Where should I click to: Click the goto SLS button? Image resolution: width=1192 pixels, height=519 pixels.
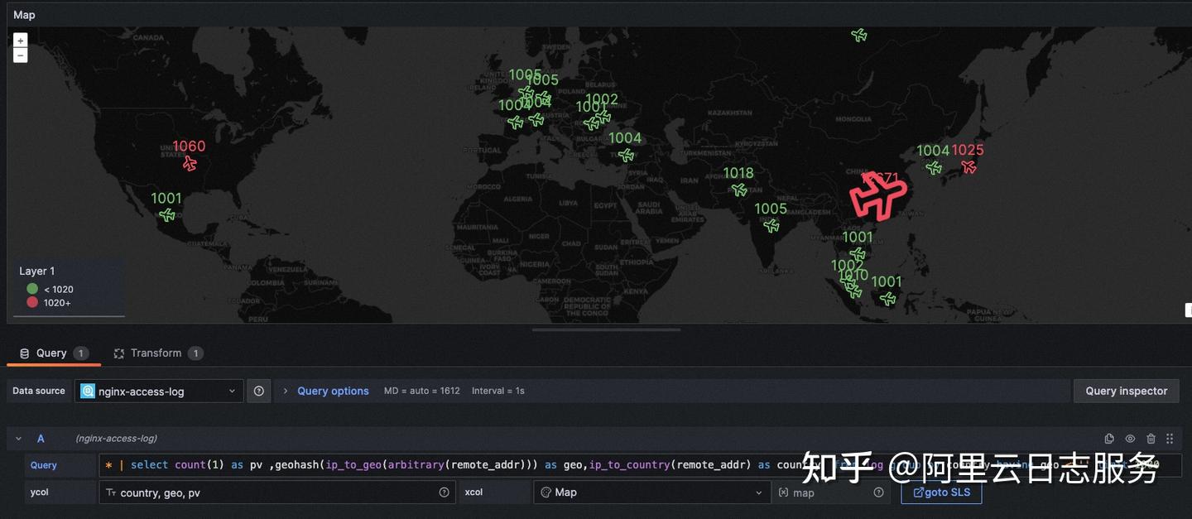point(941,492)
